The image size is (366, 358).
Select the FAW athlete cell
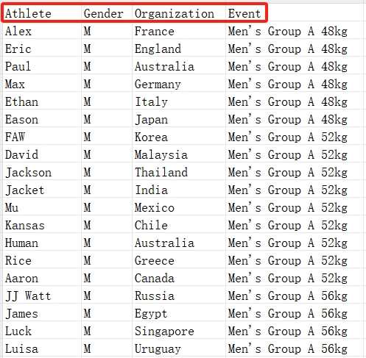click(x=42, y=137)
